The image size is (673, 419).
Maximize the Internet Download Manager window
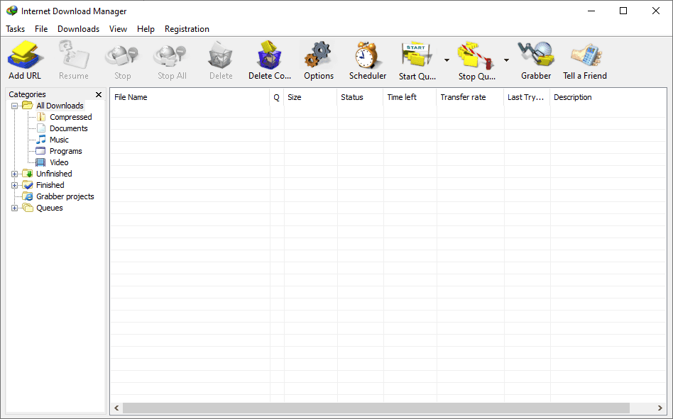(623, 11)
